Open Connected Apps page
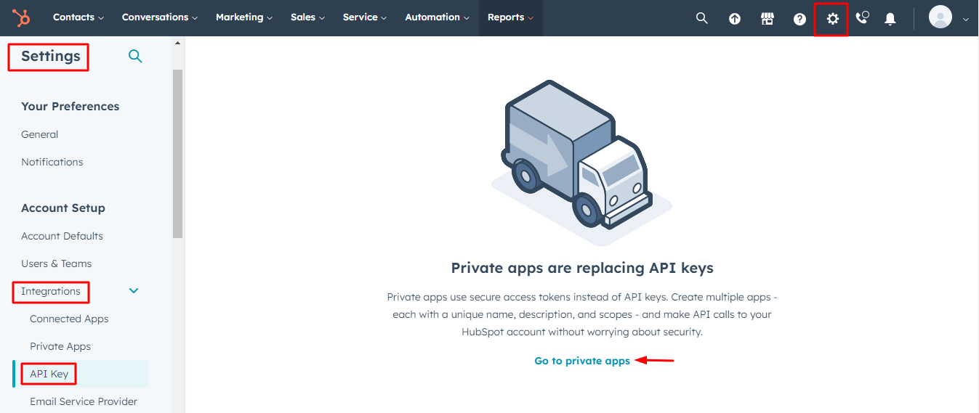This screenshot has width=979, height=413. (69, 319)
